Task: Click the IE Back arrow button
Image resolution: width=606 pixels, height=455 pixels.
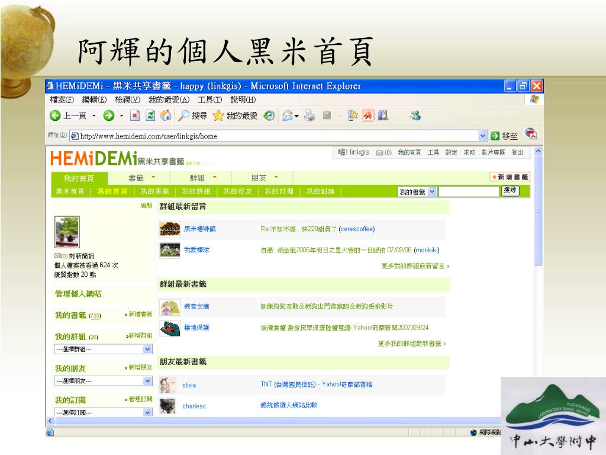Action: (55, 116)
